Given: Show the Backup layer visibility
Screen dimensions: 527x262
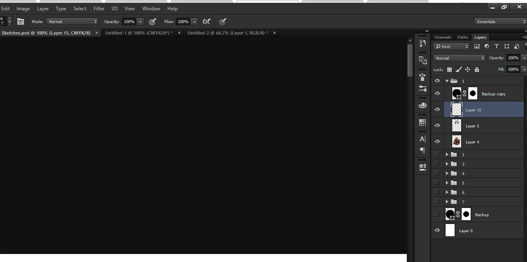Looking at the screenshot, I should coord(437,214).
